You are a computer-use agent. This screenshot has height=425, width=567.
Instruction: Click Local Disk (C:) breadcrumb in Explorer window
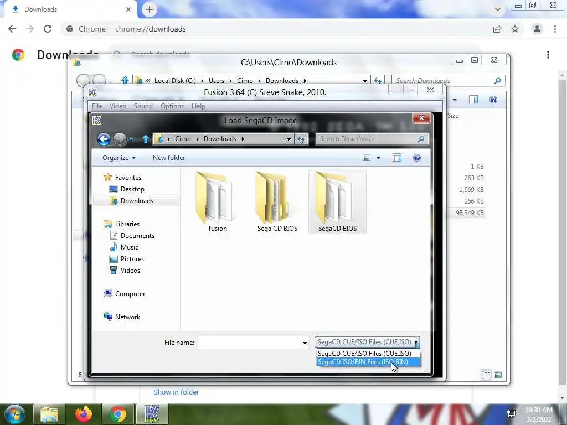175,81
